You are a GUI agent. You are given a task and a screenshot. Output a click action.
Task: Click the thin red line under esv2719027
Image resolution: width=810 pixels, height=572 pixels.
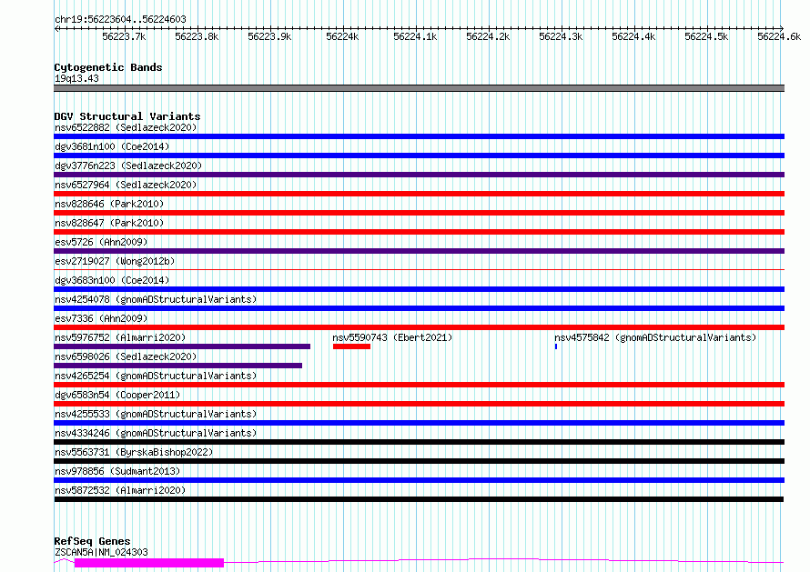(x=419, y=269)
